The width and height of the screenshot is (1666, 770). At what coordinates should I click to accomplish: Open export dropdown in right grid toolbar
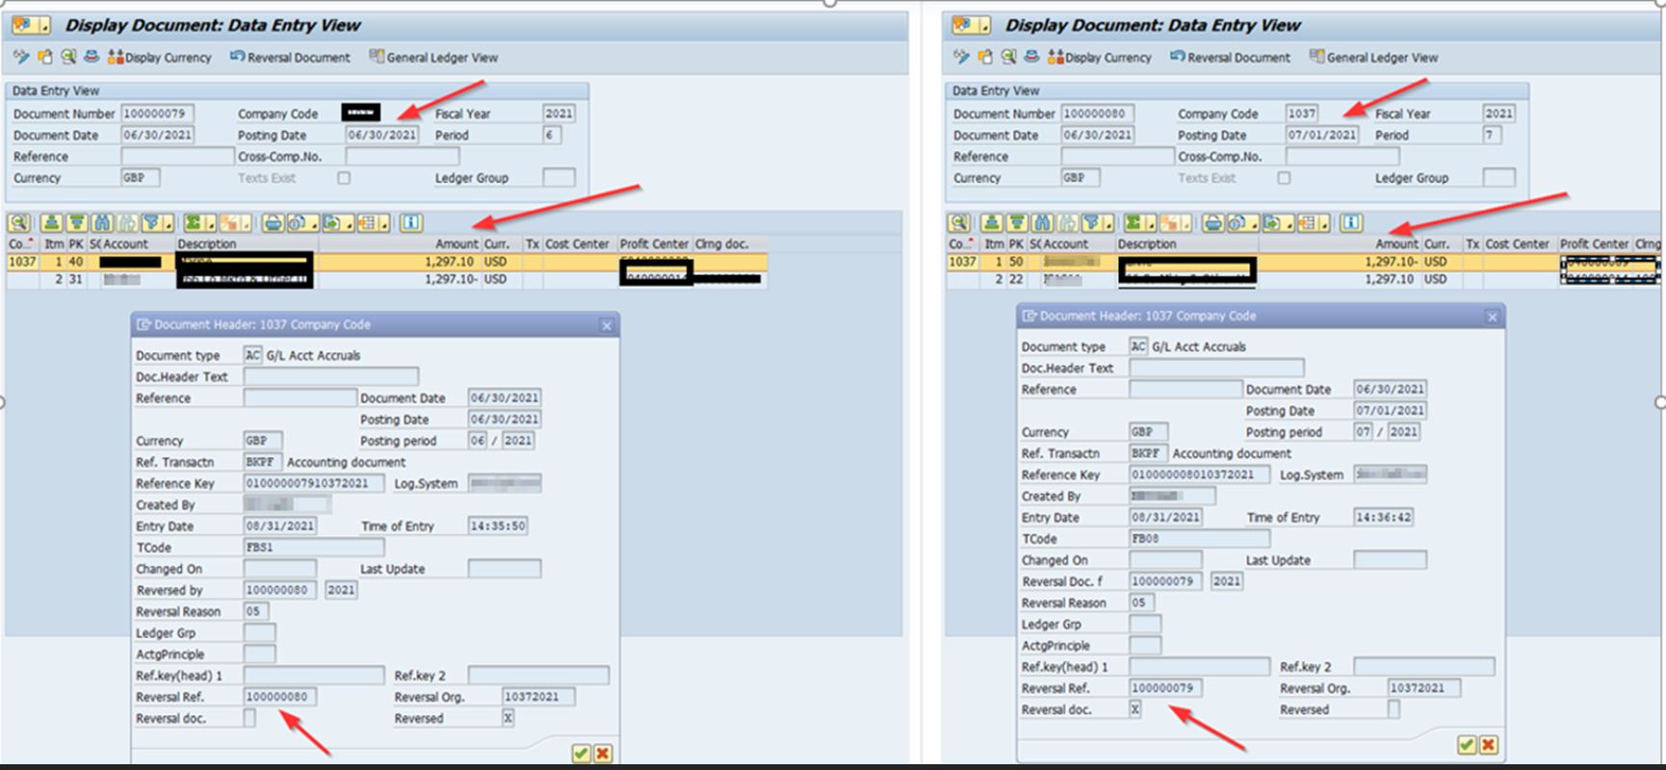click(1290, 223)
